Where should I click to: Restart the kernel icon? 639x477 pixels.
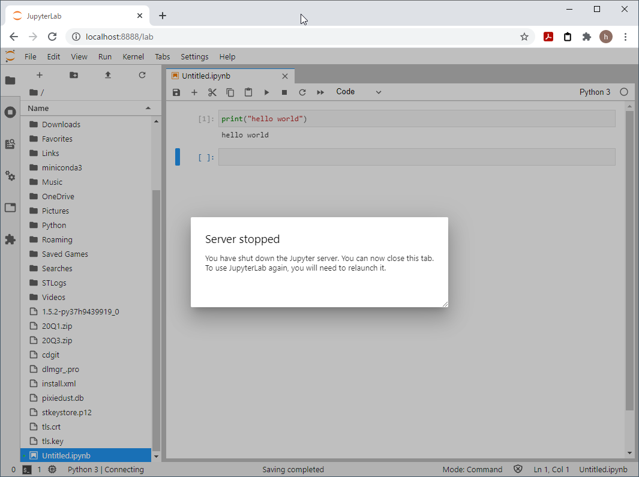click(x=302, y=92)
